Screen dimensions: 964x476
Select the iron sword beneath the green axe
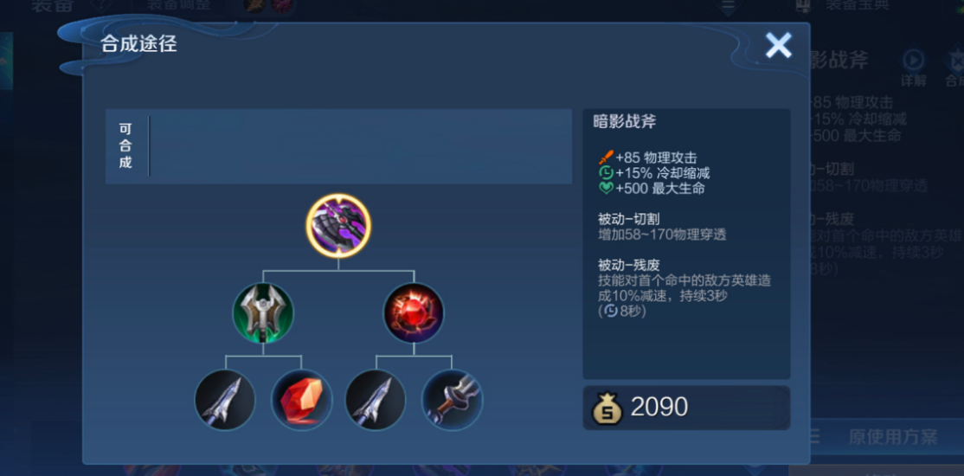[225, 400]
